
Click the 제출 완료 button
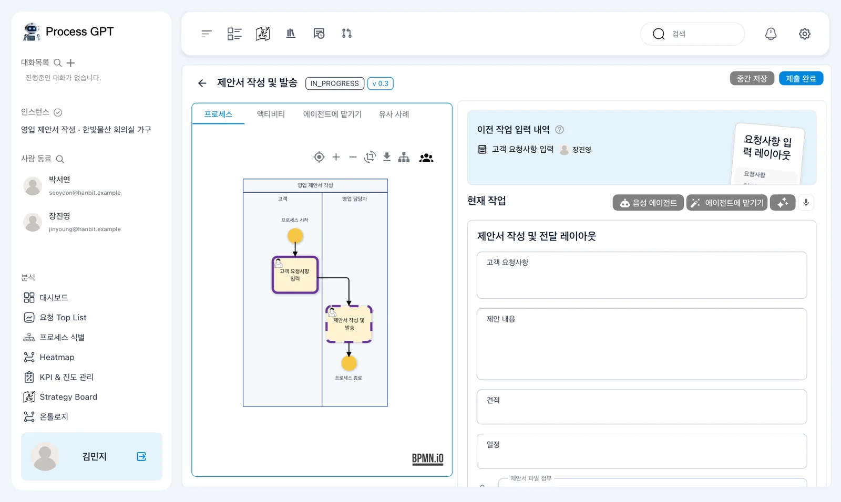pyautogui.click(x=801, y=78)
